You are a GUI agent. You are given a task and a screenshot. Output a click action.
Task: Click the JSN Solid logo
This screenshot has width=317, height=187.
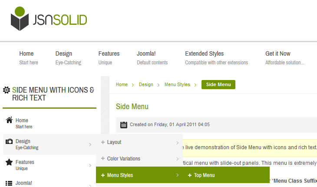coord(49,19)
